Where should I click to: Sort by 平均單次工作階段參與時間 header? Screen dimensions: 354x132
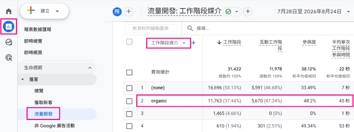(341, 48)
